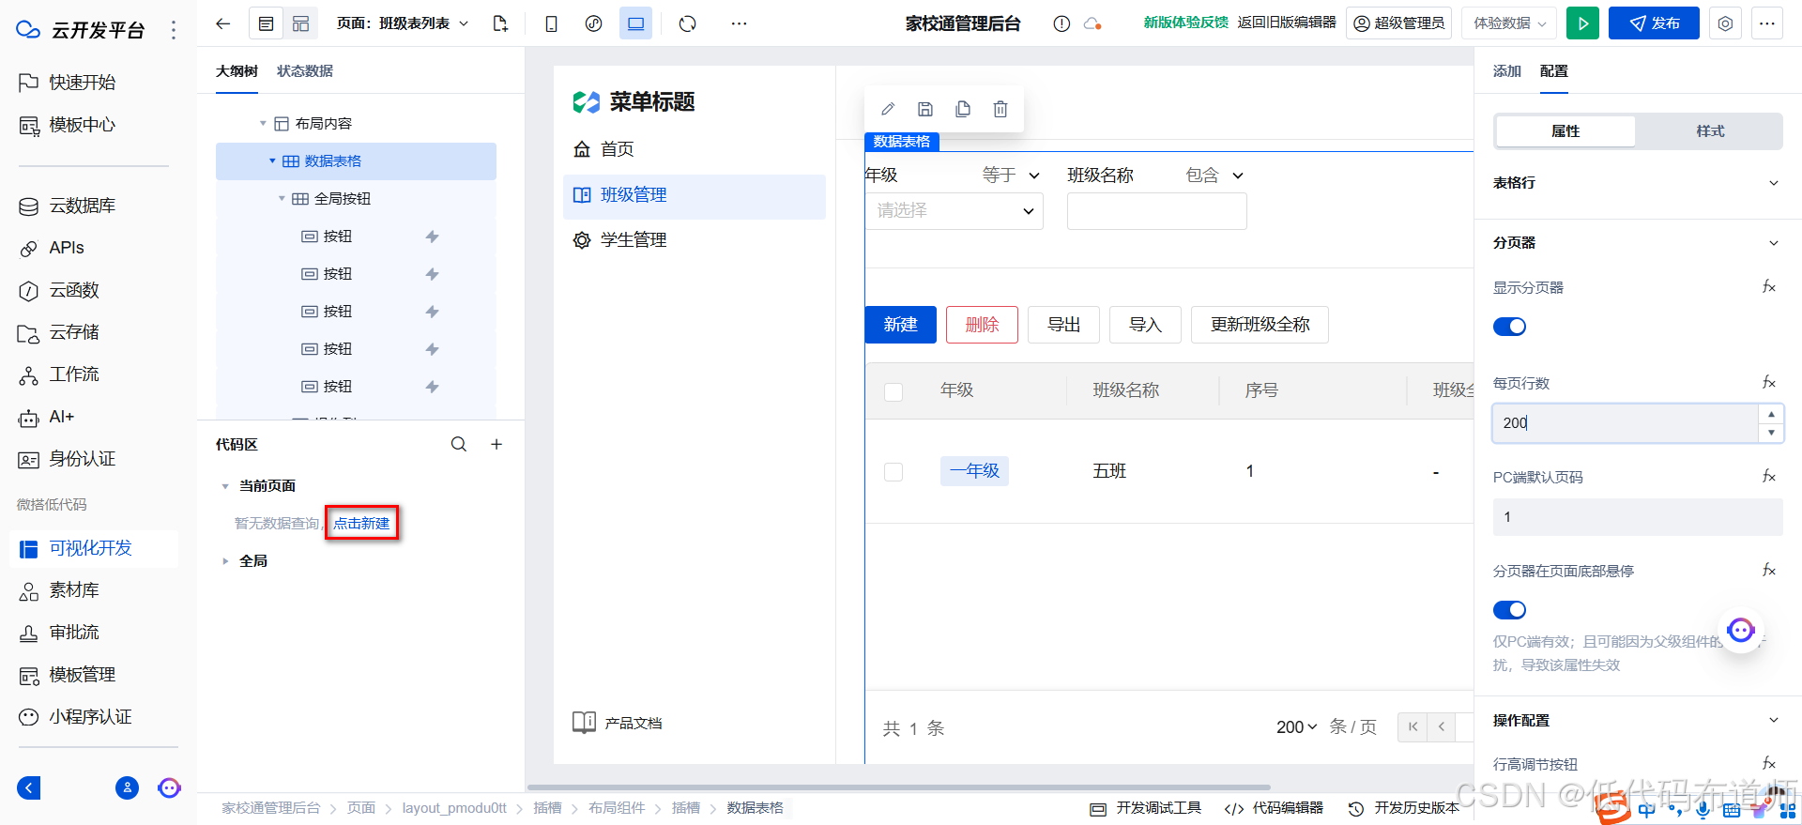
Task: Click the refresh icon in the toolbar
Action: (688, 23)
